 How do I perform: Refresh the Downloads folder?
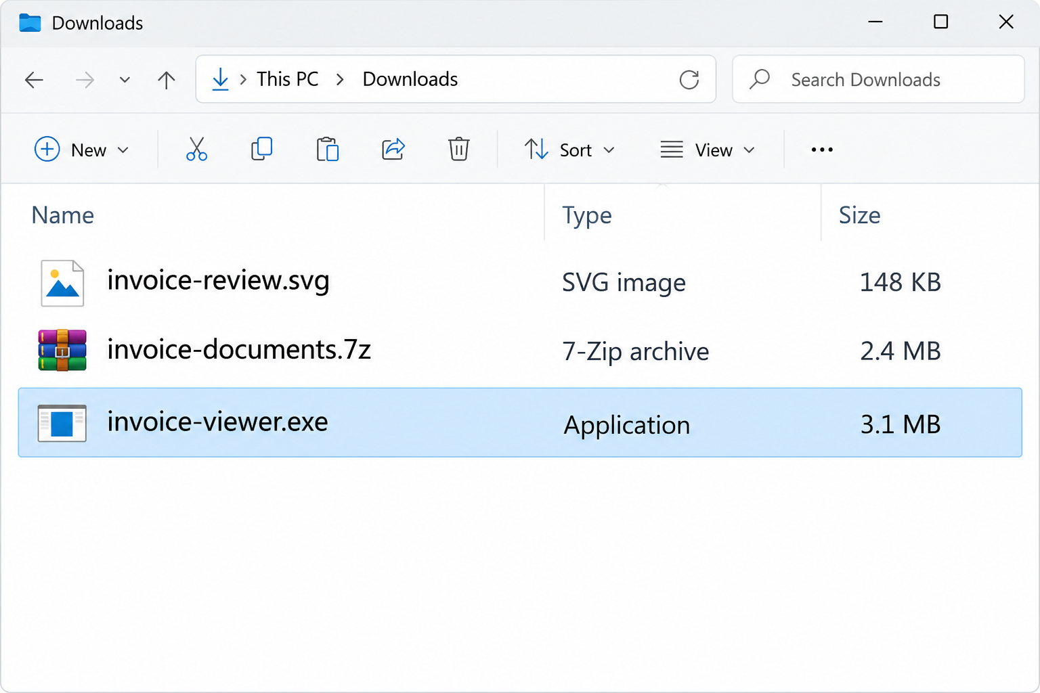pyautogui.click(x=689, y=80)
